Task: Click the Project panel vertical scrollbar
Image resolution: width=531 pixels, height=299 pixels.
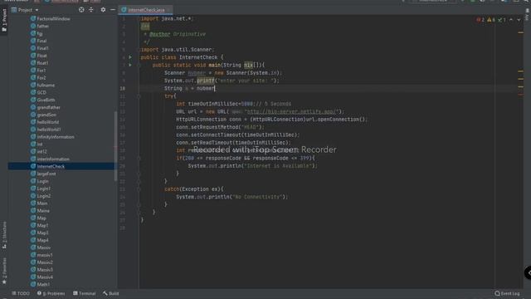Action: (116, 146)
